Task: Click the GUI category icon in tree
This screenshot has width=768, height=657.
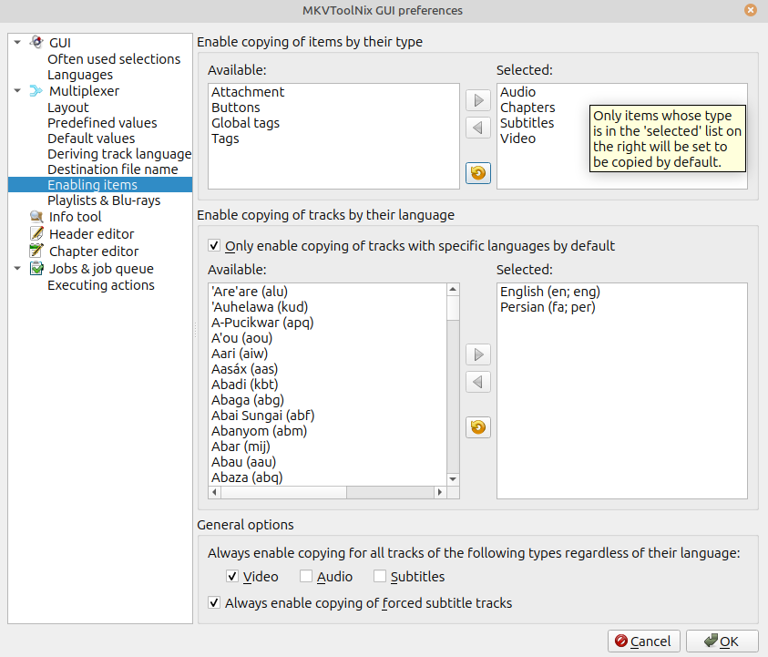Action: tap(36, 42)
